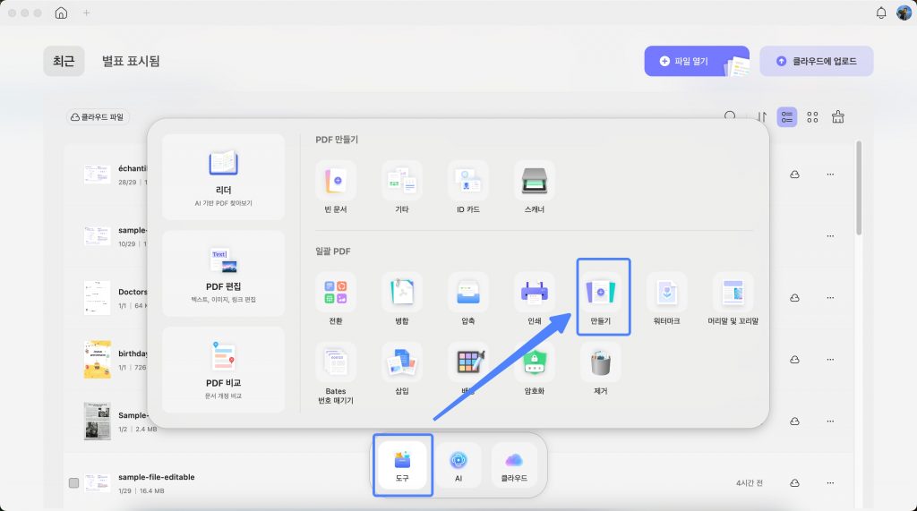This screenshot has height=511, width=917.
Task: Open the batch 압축 compress tool
Action: [x=467, y=299]
